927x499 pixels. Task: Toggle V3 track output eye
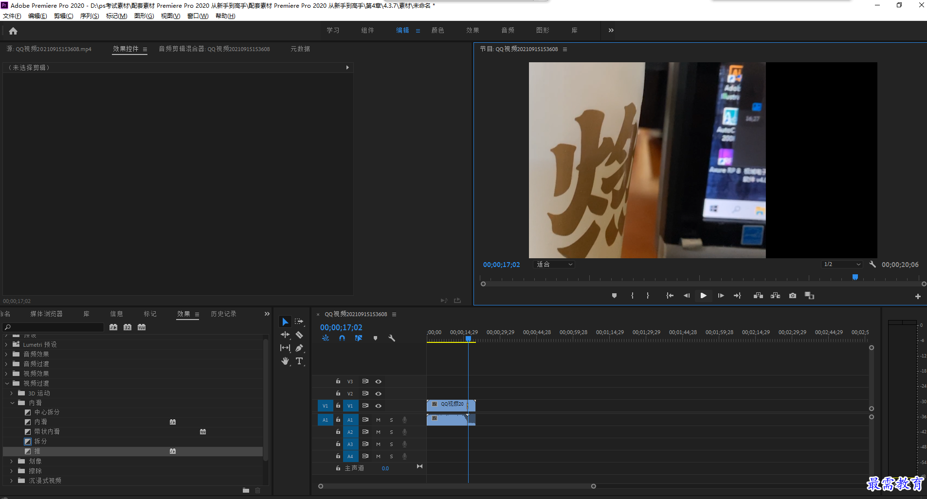tap(378, 382)
